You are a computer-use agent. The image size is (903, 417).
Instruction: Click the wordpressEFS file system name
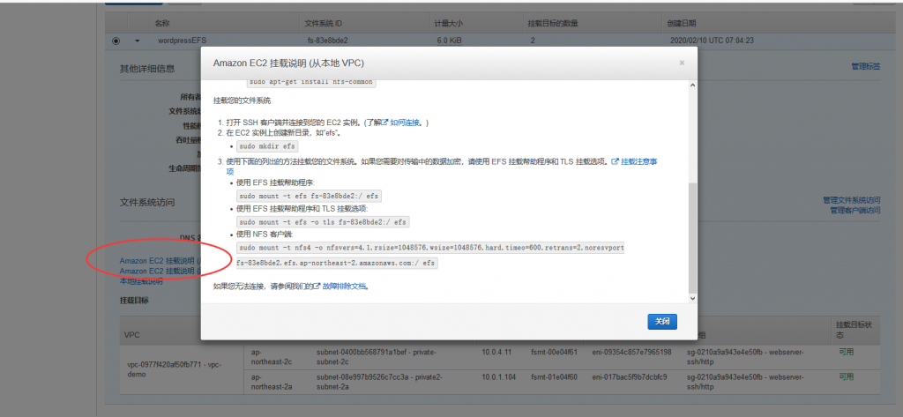[x=182, y=41]
